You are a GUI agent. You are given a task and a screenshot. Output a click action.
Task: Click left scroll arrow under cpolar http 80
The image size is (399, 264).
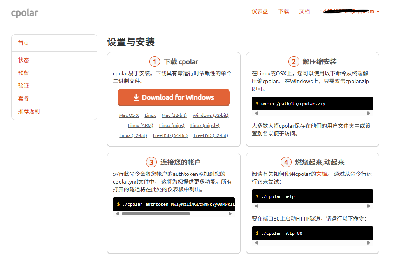256,243
